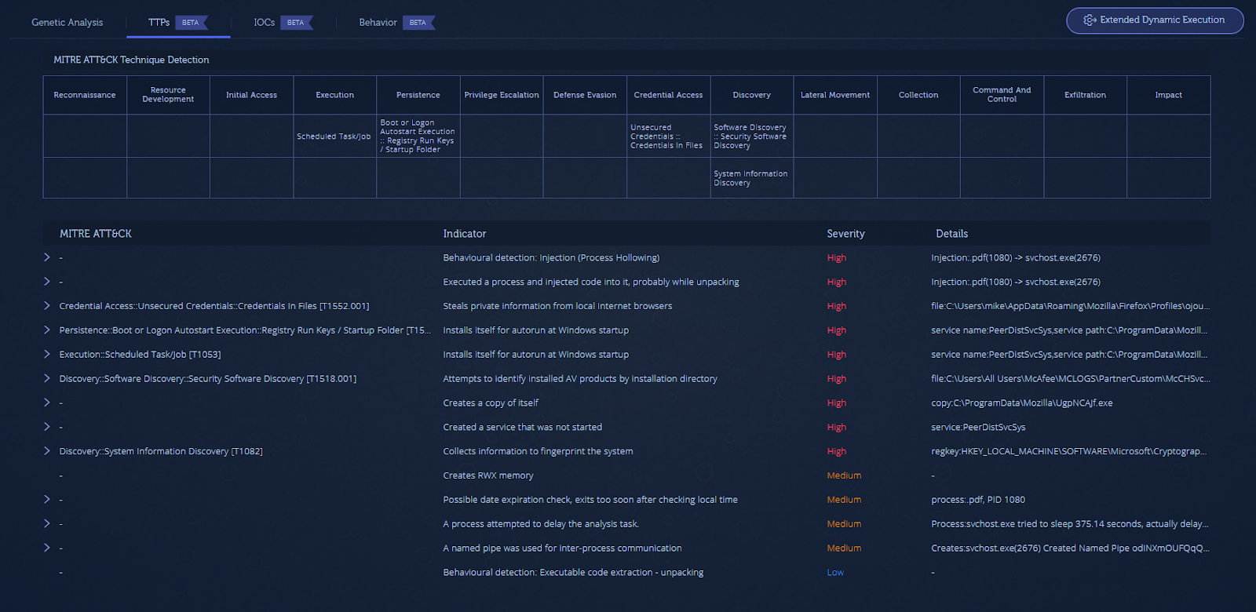Click the Command And Control column header
Image resolution: width=1256 pixels, height=612 pixels.
point(1002,95)
